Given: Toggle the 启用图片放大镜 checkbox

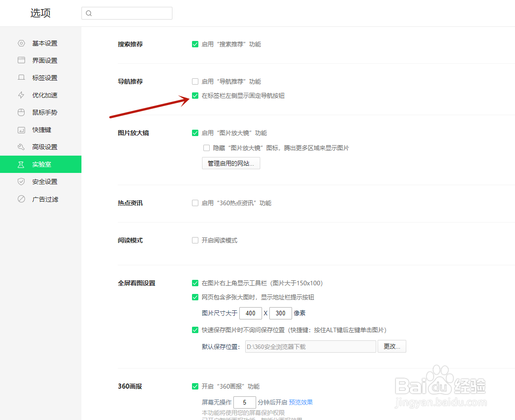Looking at the screenshot, I should [x=195, y=133].
